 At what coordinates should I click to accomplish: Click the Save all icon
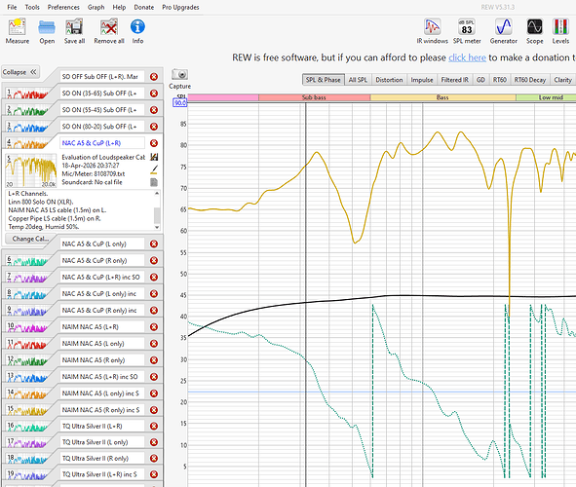click(74, 31)
